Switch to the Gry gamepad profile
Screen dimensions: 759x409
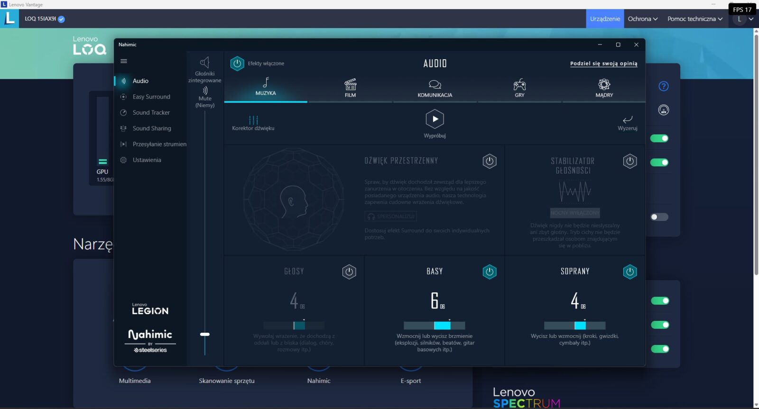coord(519,88)
